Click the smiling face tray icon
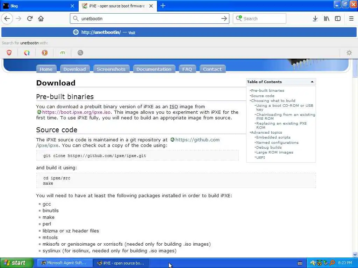The height and width of the screenshot is (268, 358). 319,263
